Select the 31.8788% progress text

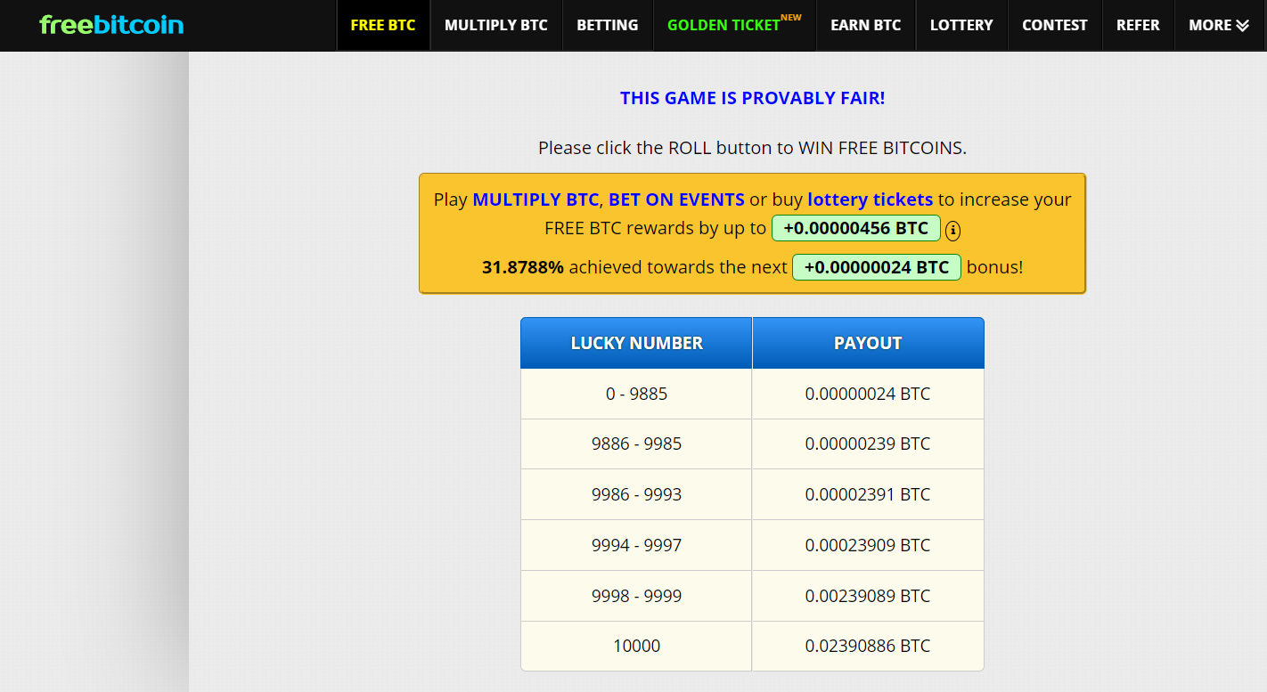523,267
